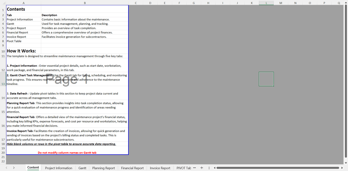Switch to the Gantt sheet tab
This screenshot has width=348, height=171.
point(82,168)
